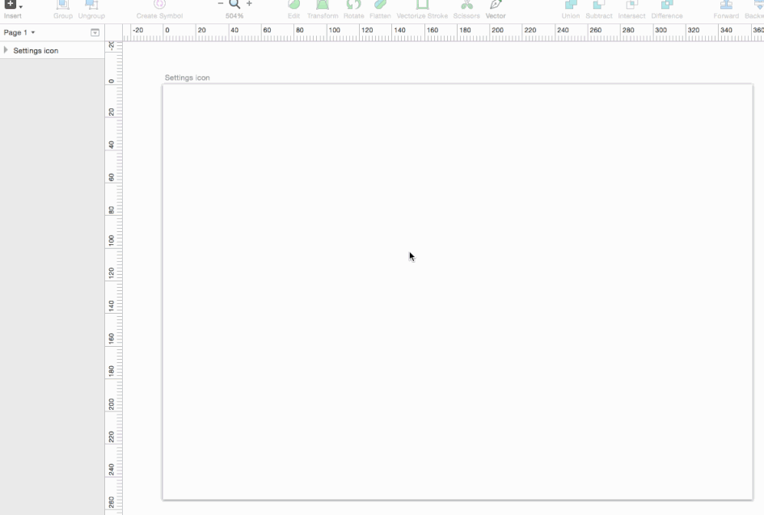
Task: Click the 504% zoom level label
Action: point(234,15)
